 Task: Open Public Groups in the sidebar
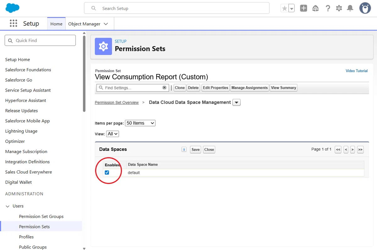coord(33,247)
